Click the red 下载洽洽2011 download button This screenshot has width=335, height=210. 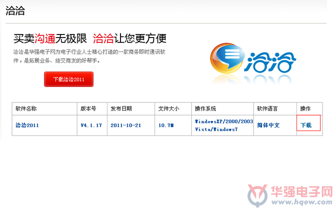[x=68, y=79]
